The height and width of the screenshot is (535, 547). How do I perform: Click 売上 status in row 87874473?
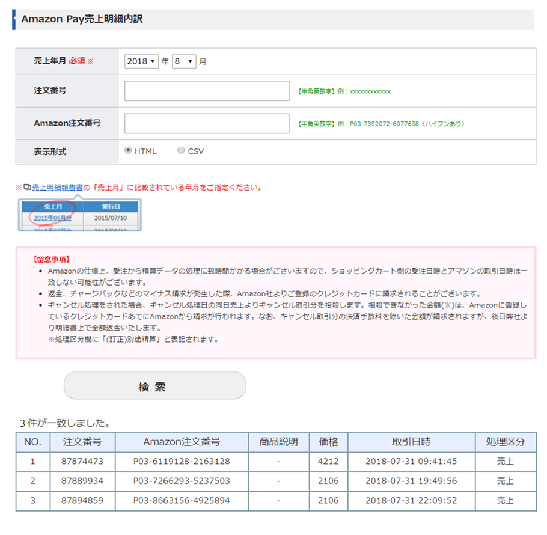point(506,462)
